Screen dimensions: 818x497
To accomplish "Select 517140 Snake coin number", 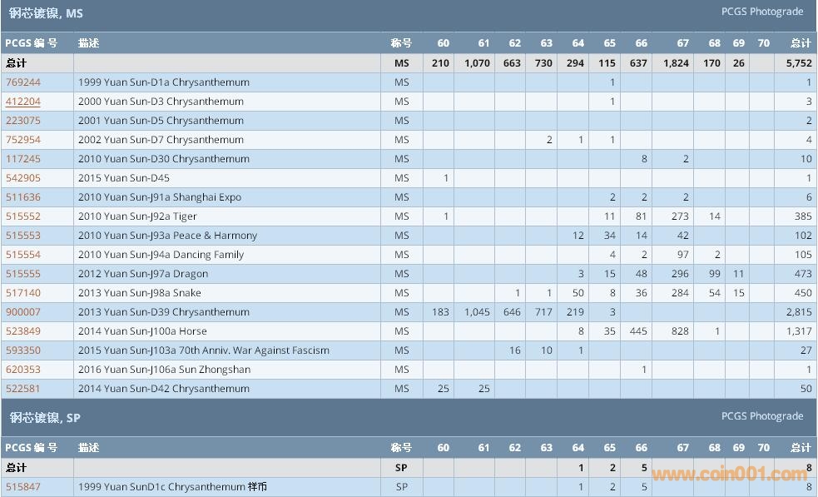I will point(23,293).
